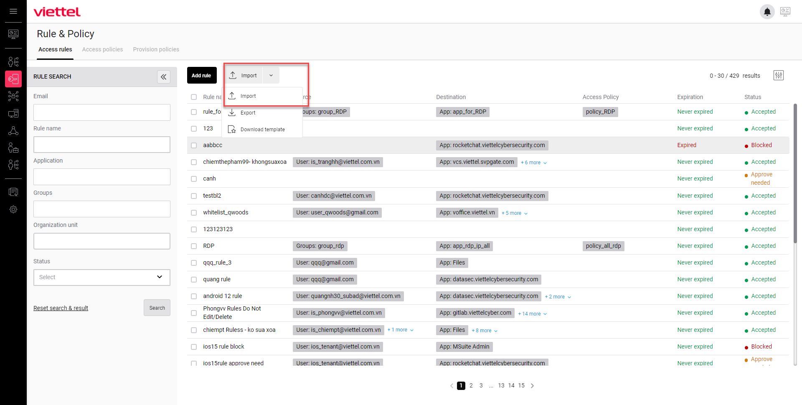Click the policy_RDP access policy tag

tap(600, 112)
